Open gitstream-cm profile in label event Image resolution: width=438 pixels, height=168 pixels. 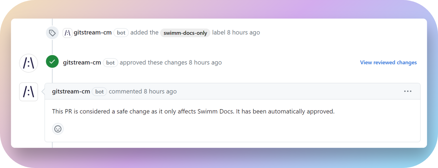(x=93, y=32)
